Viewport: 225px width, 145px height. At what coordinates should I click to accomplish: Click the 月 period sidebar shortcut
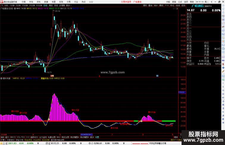tap(223, 108)
